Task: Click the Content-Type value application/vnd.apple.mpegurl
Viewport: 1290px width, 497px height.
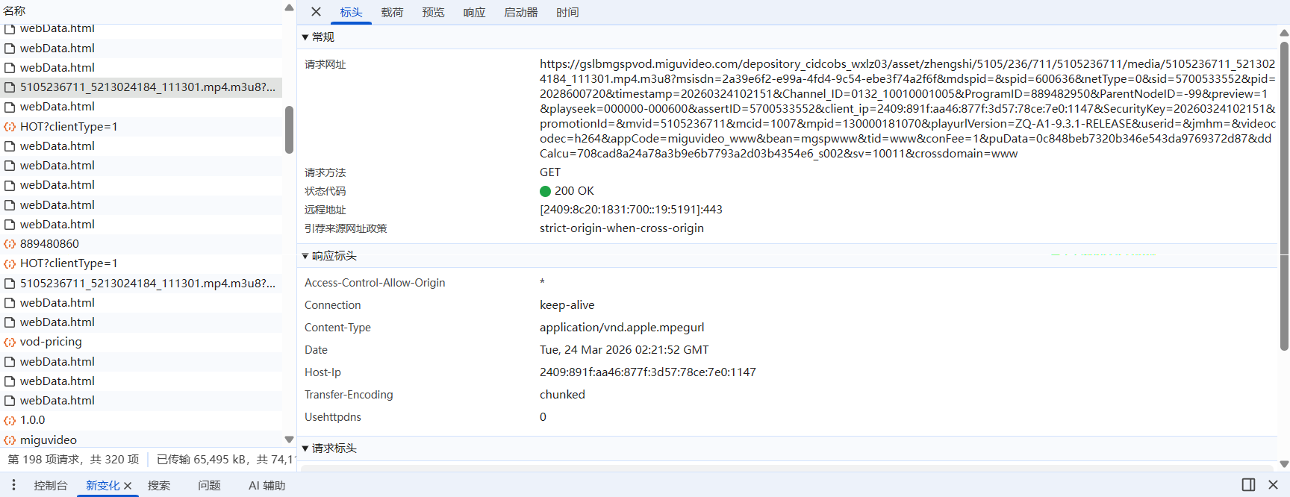Action: click(622, 328)
